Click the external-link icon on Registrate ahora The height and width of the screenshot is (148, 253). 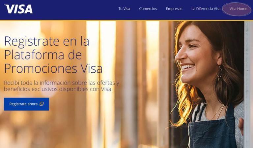(x=42, y=104)
